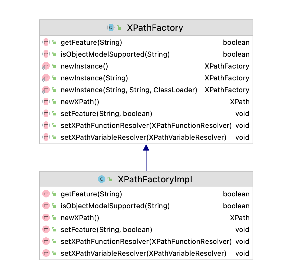Select setXPathFunctionResolver method in XPathFactory
The height and width of the screenshot is (273, 303).
[x=146, y=125]
